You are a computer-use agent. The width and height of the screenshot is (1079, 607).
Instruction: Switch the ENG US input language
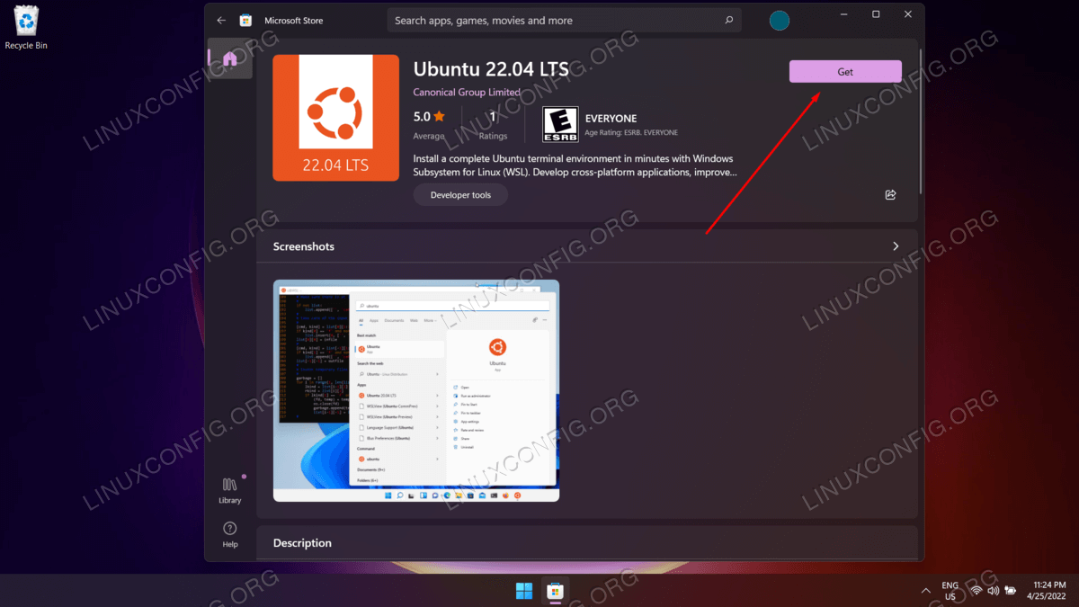tap(950, 591)
